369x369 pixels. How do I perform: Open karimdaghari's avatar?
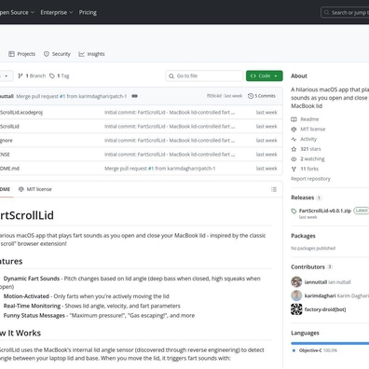296,295
